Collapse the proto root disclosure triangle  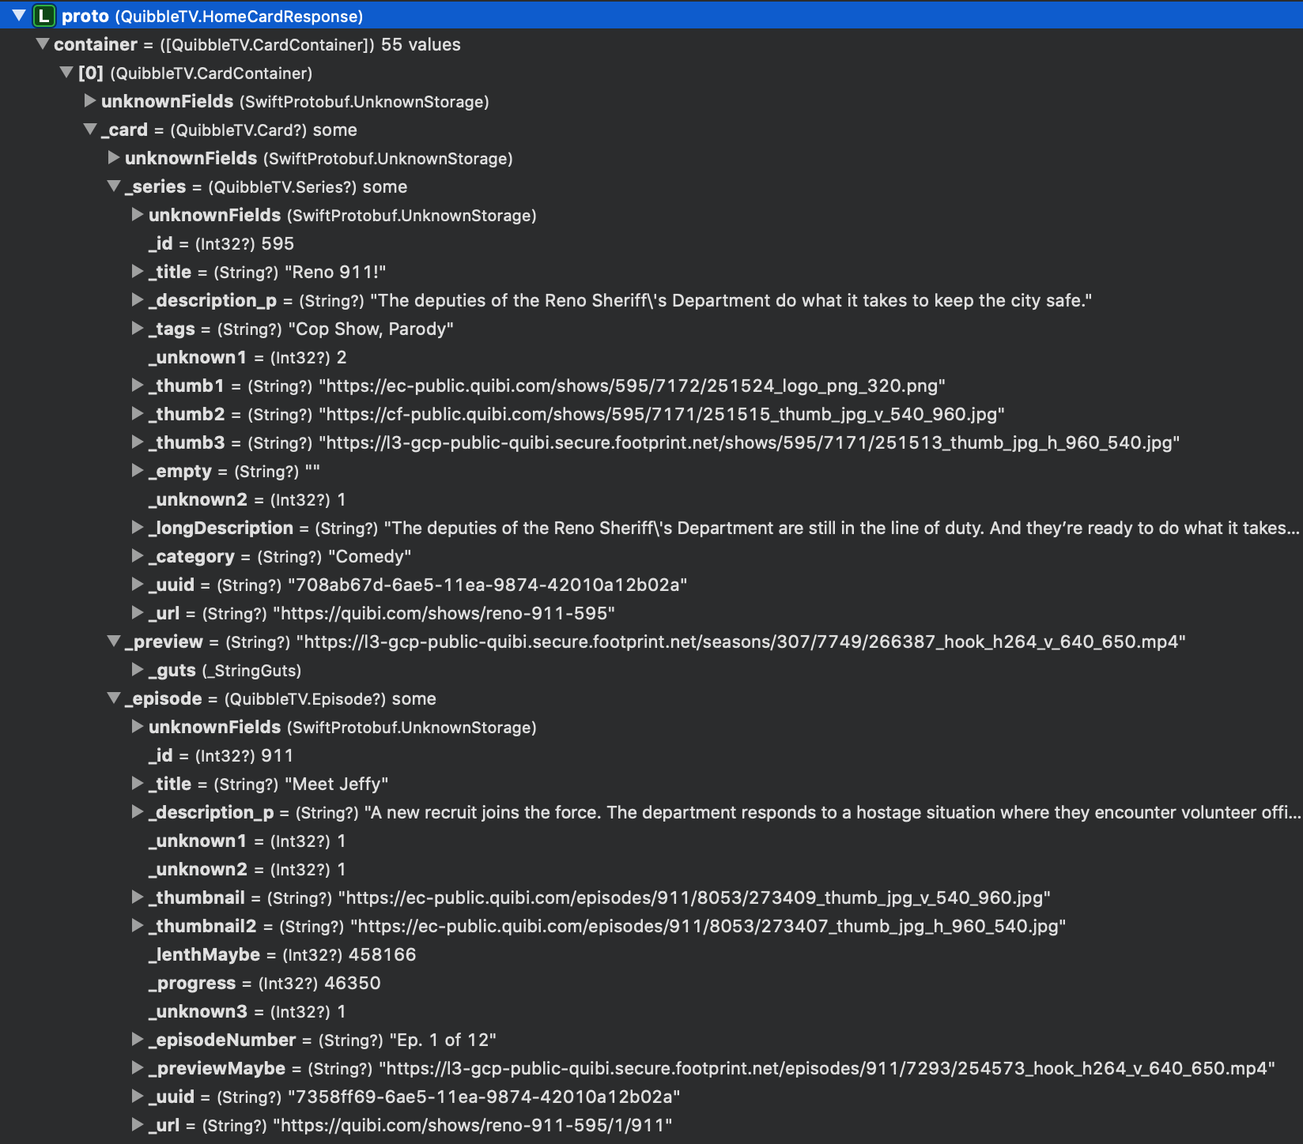[19, 15]
